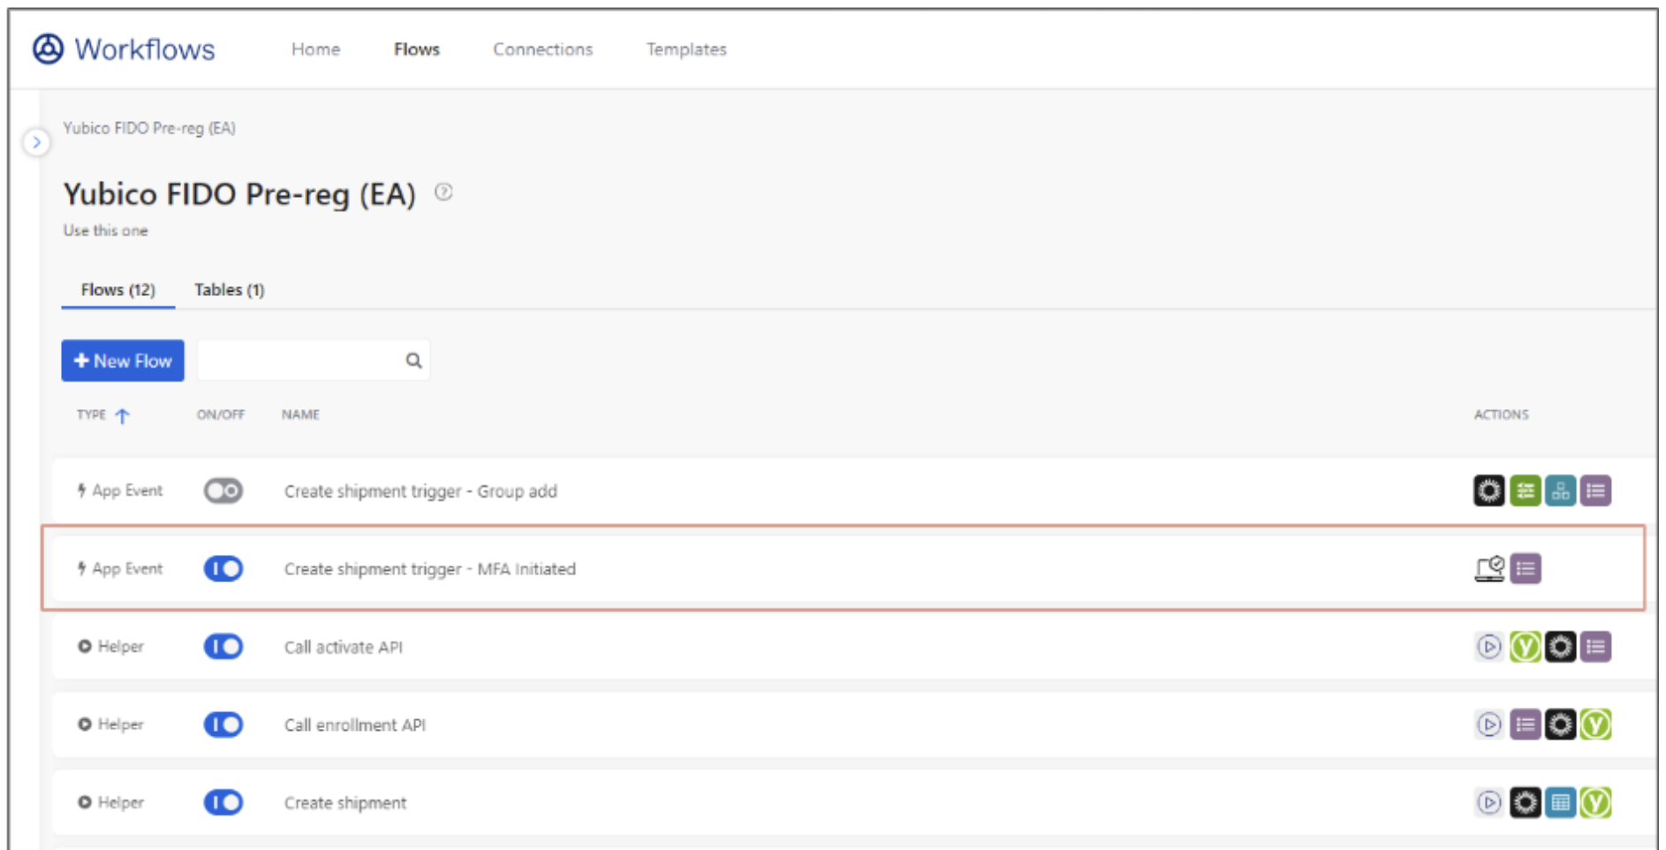
Task: Click the play icon in Call activate API row
Action: pyautogui.click(x=1489, y=647)
